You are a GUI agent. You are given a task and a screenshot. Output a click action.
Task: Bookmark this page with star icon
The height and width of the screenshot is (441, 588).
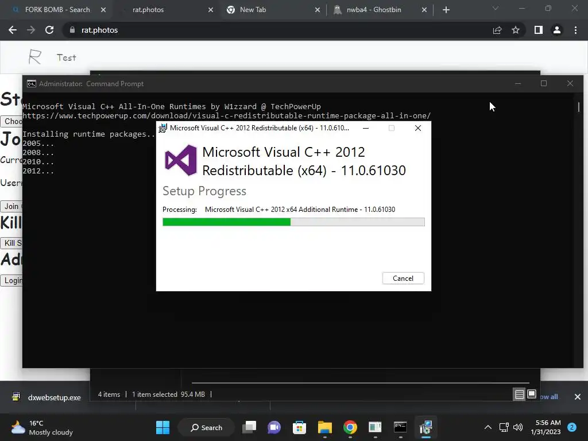click(516, 30)
